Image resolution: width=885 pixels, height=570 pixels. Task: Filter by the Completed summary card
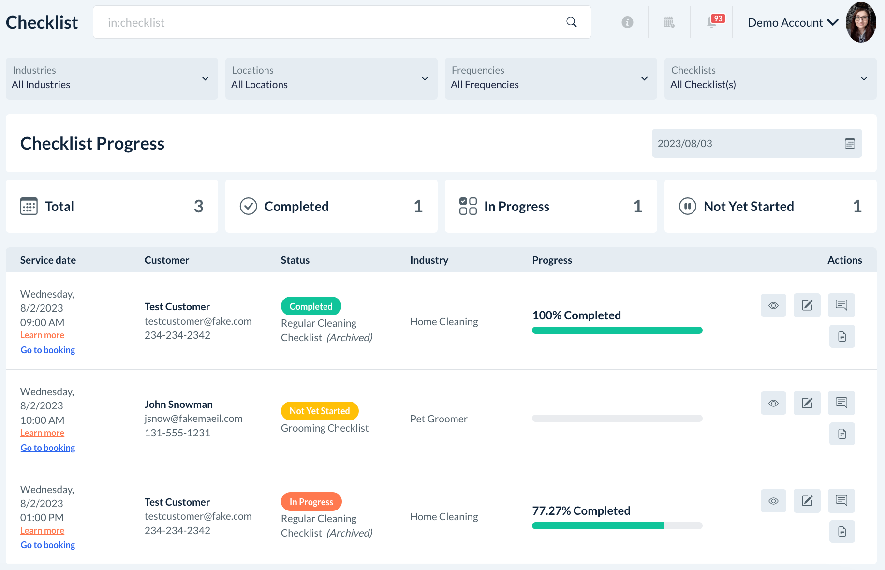(331, 206)
